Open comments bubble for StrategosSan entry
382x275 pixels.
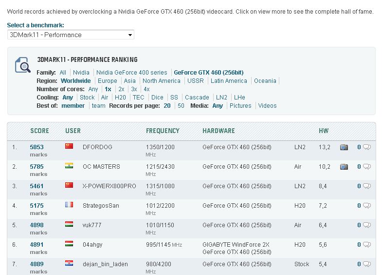tap(367, 206)
